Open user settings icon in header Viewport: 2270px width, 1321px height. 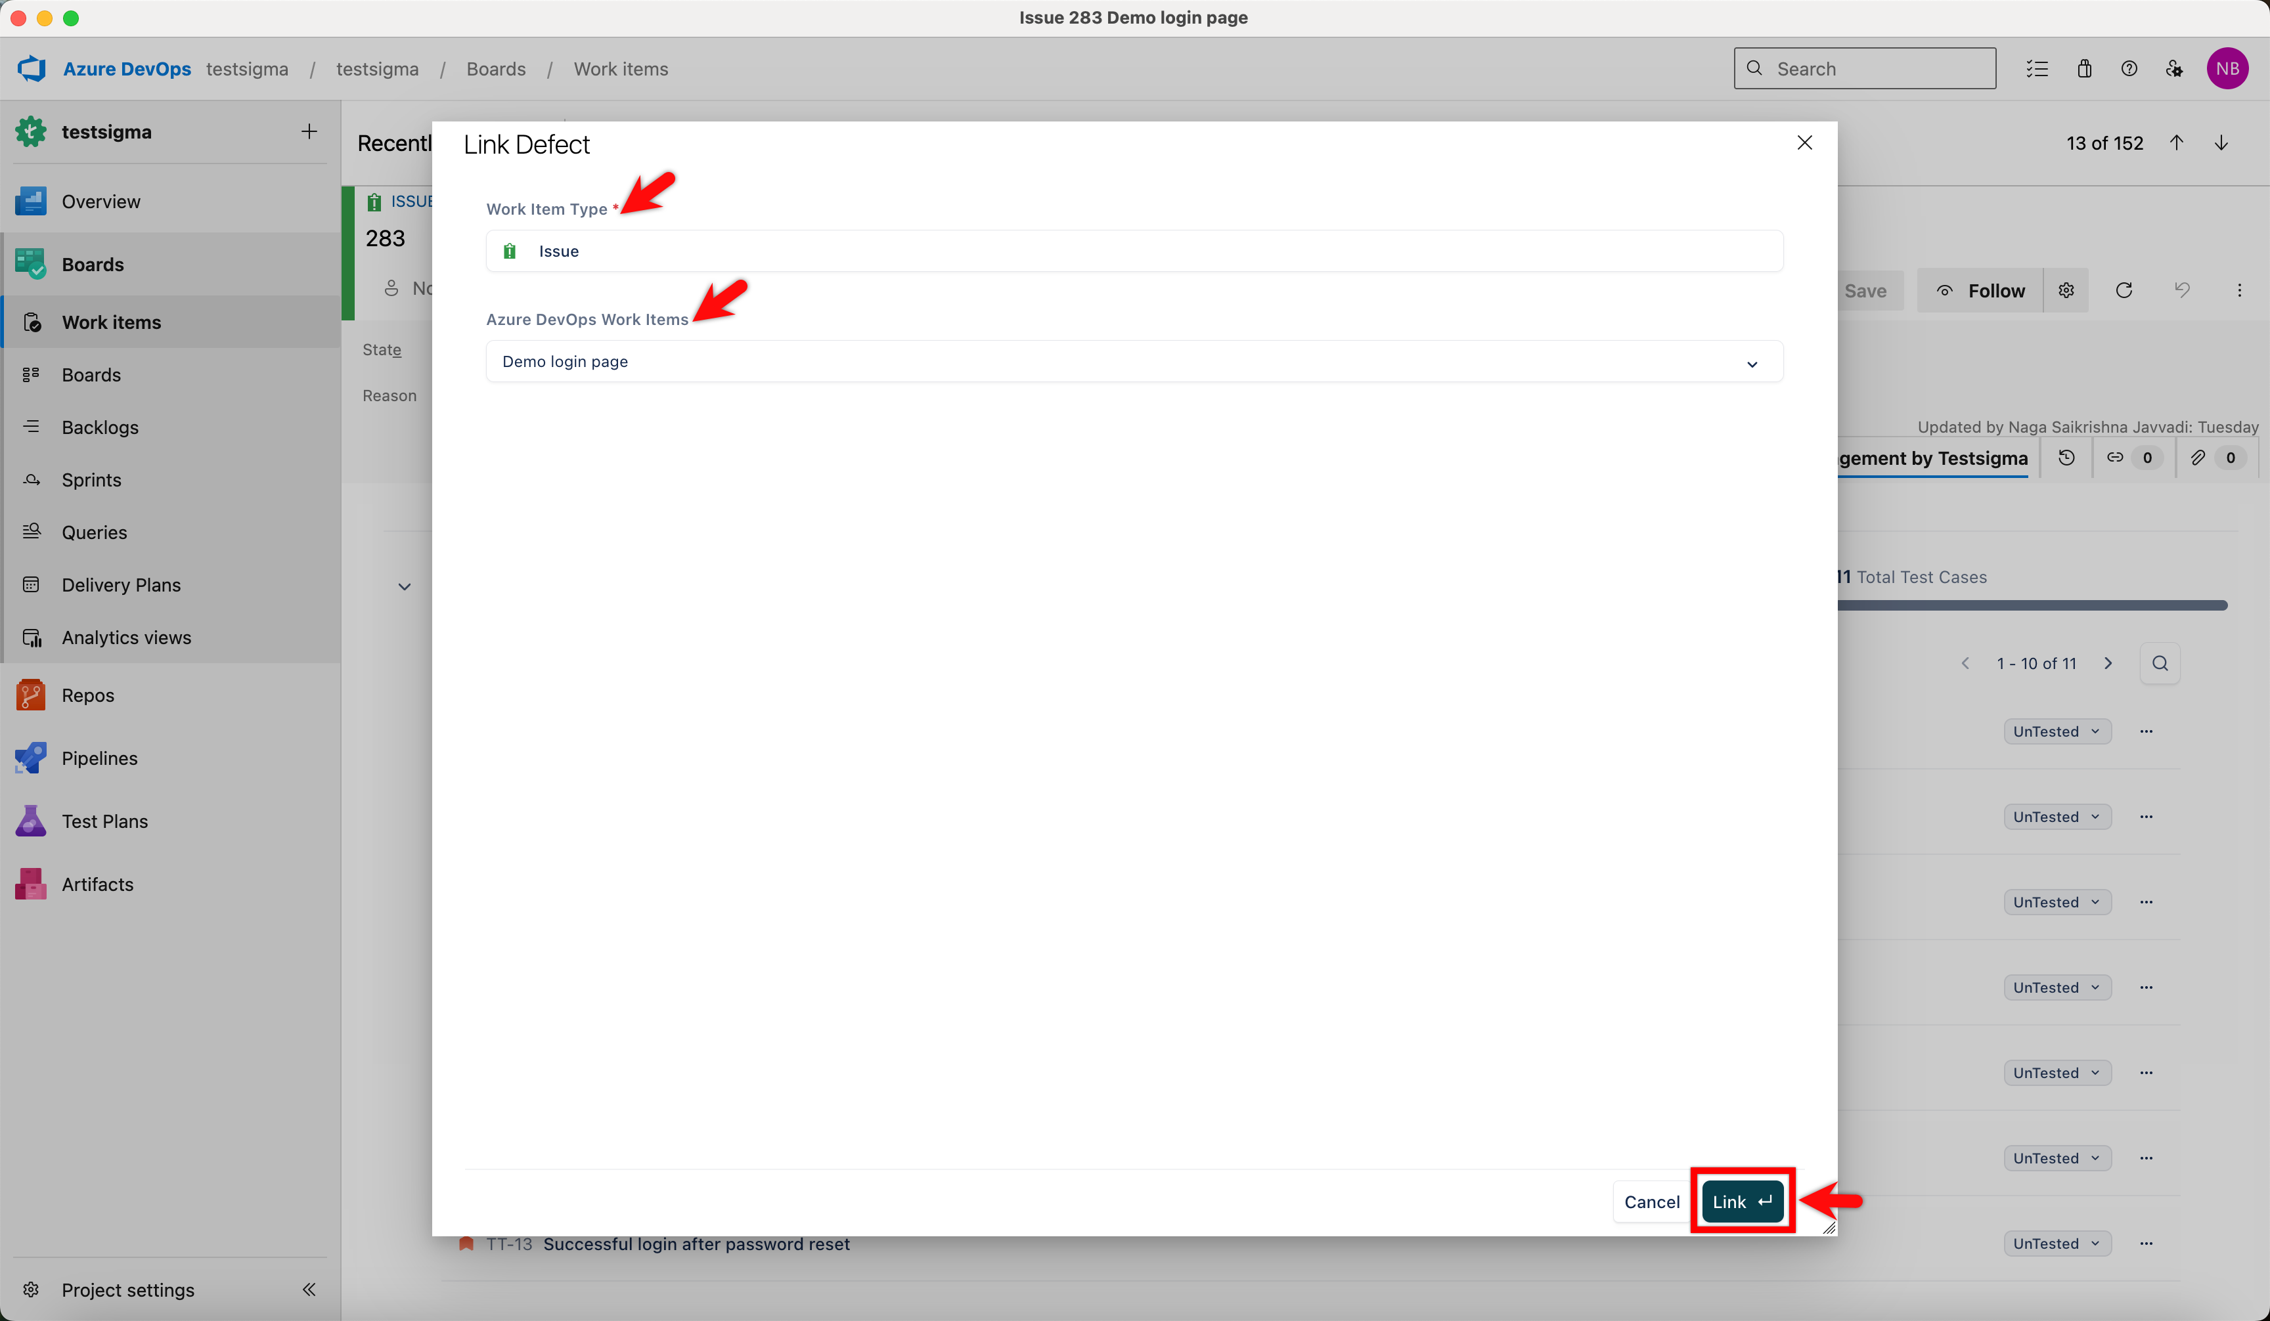2175,68
